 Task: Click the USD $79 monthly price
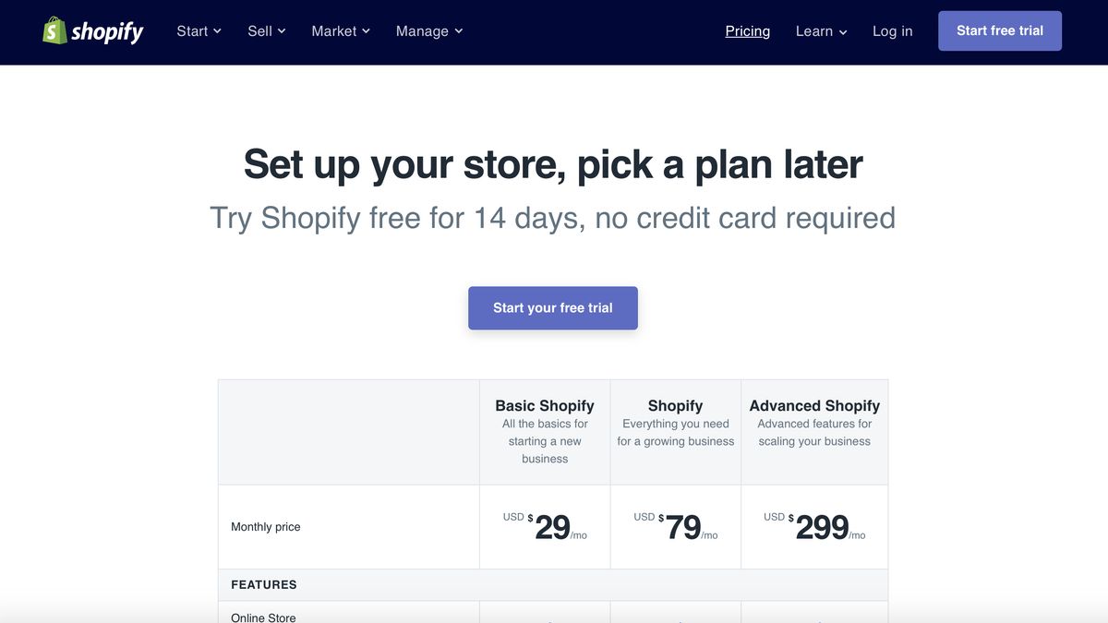click(x=675, y=526)
